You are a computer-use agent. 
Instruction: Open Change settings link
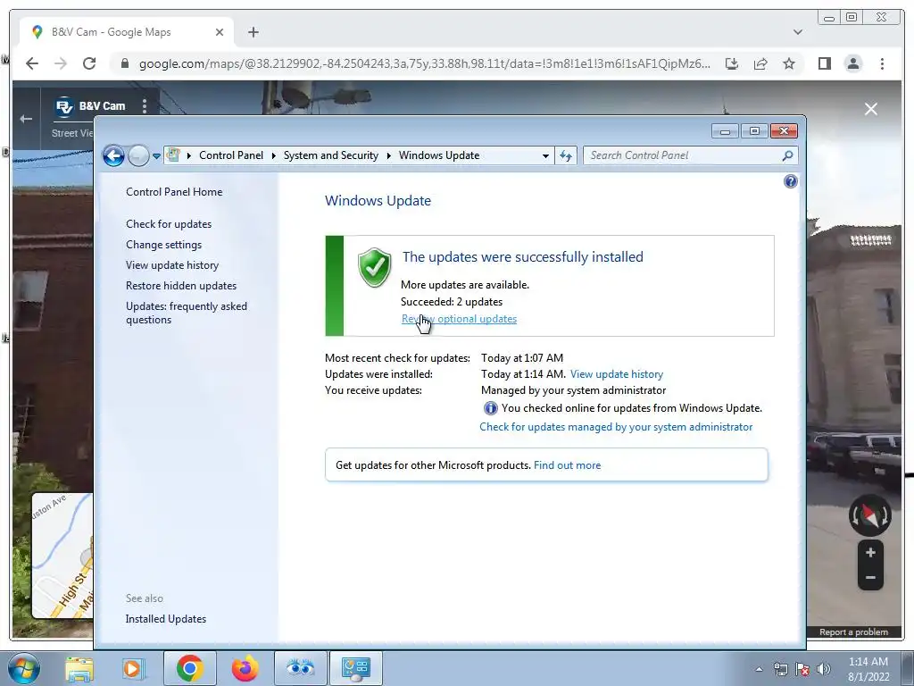164,245
